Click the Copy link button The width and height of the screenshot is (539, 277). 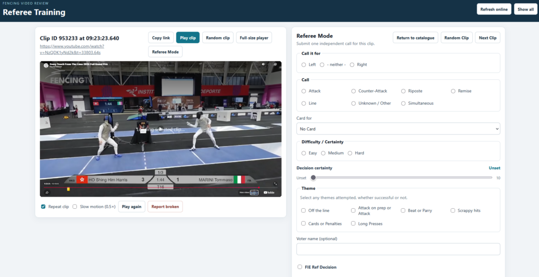(161, 38)
